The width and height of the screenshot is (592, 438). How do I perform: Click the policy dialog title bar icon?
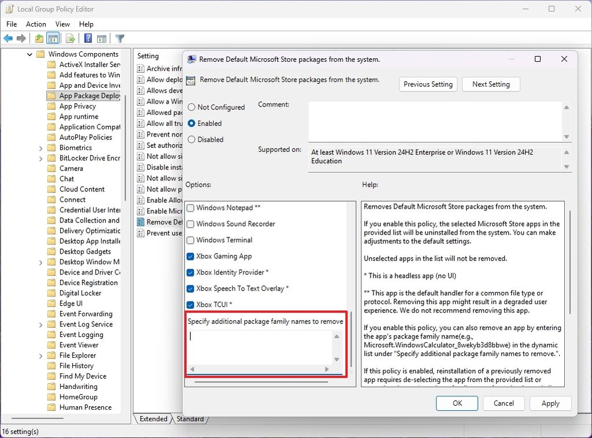tap(192, 60)
